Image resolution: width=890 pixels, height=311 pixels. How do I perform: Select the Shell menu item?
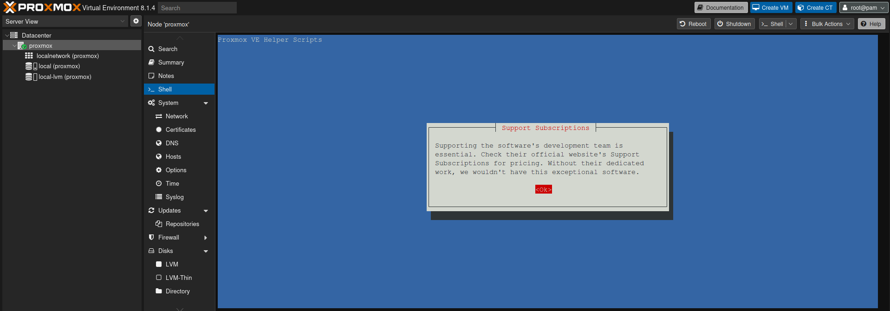click(x=179, y=89)
